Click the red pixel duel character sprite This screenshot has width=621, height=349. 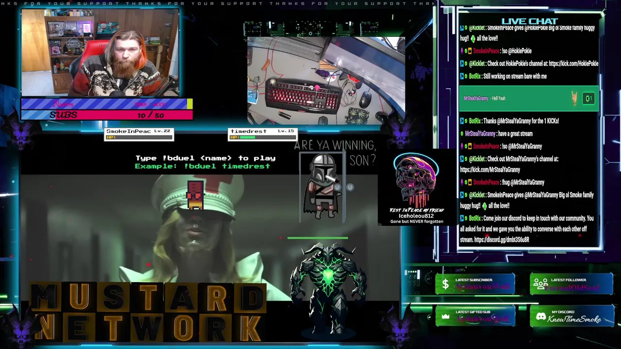[x=195, y=195]
